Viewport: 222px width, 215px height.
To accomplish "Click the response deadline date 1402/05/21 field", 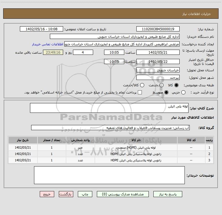I will click(158, 52).
